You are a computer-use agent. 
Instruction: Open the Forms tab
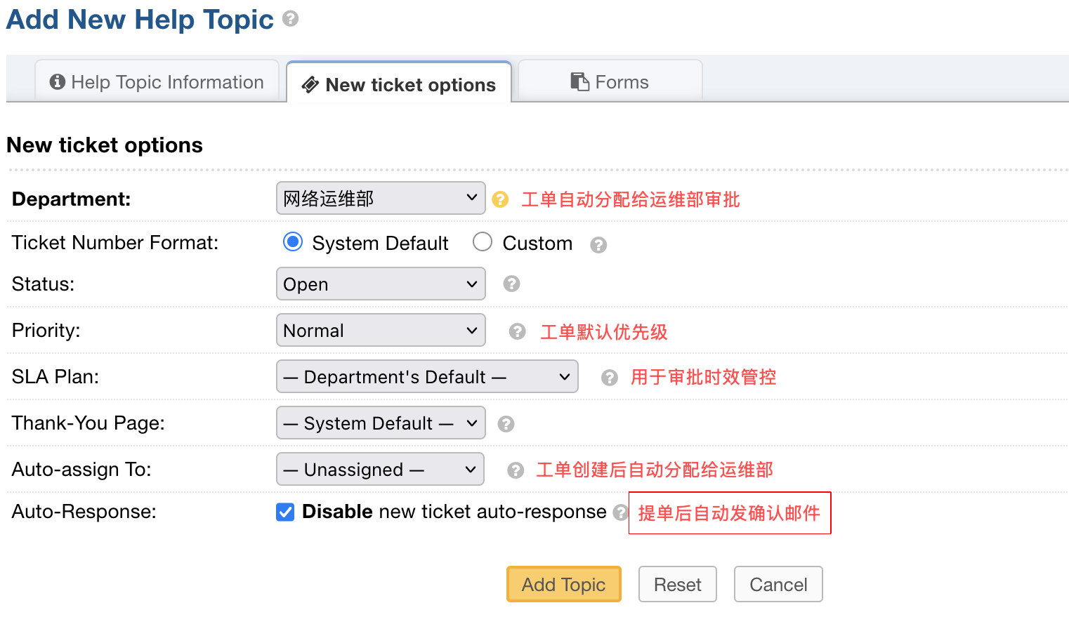coord(610,82)
